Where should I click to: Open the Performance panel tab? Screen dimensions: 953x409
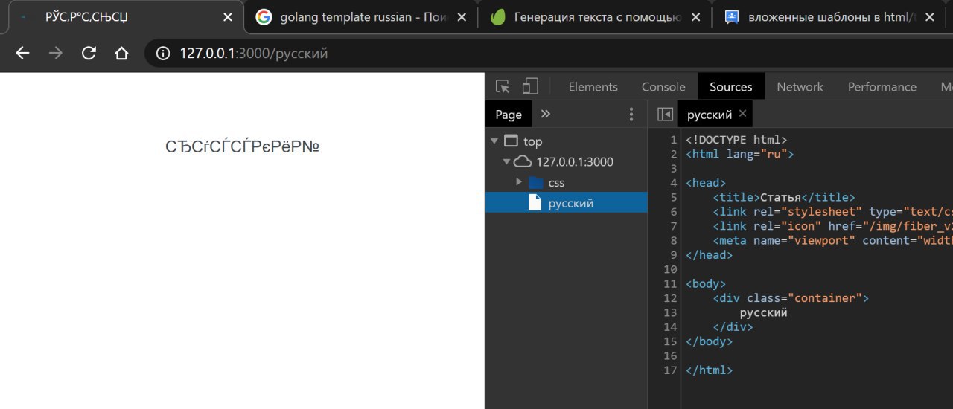pyautogui.click(x=882, y=87)
